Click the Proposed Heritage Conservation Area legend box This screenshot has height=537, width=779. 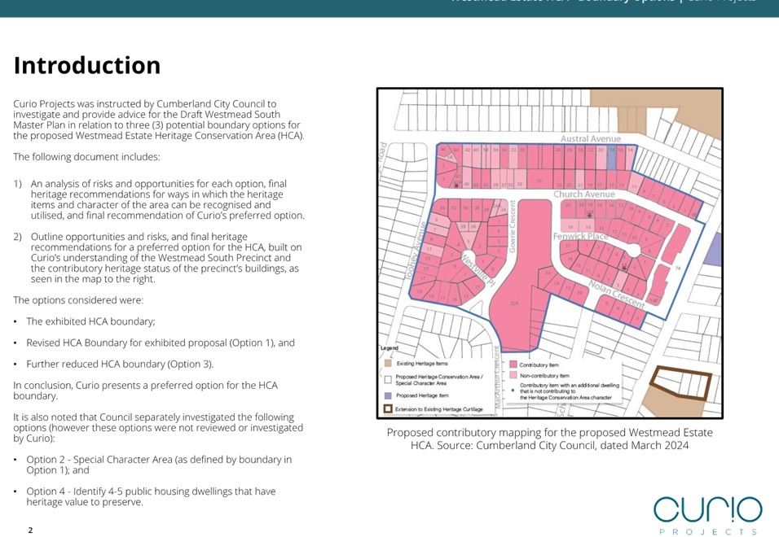click(x=388, y=380)
